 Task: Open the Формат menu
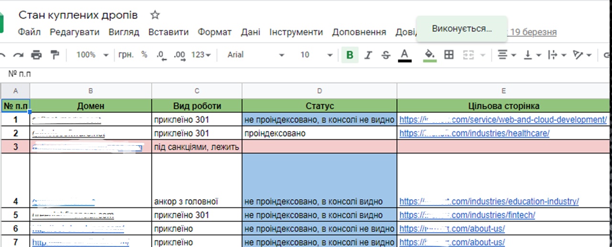pos(215,32)
